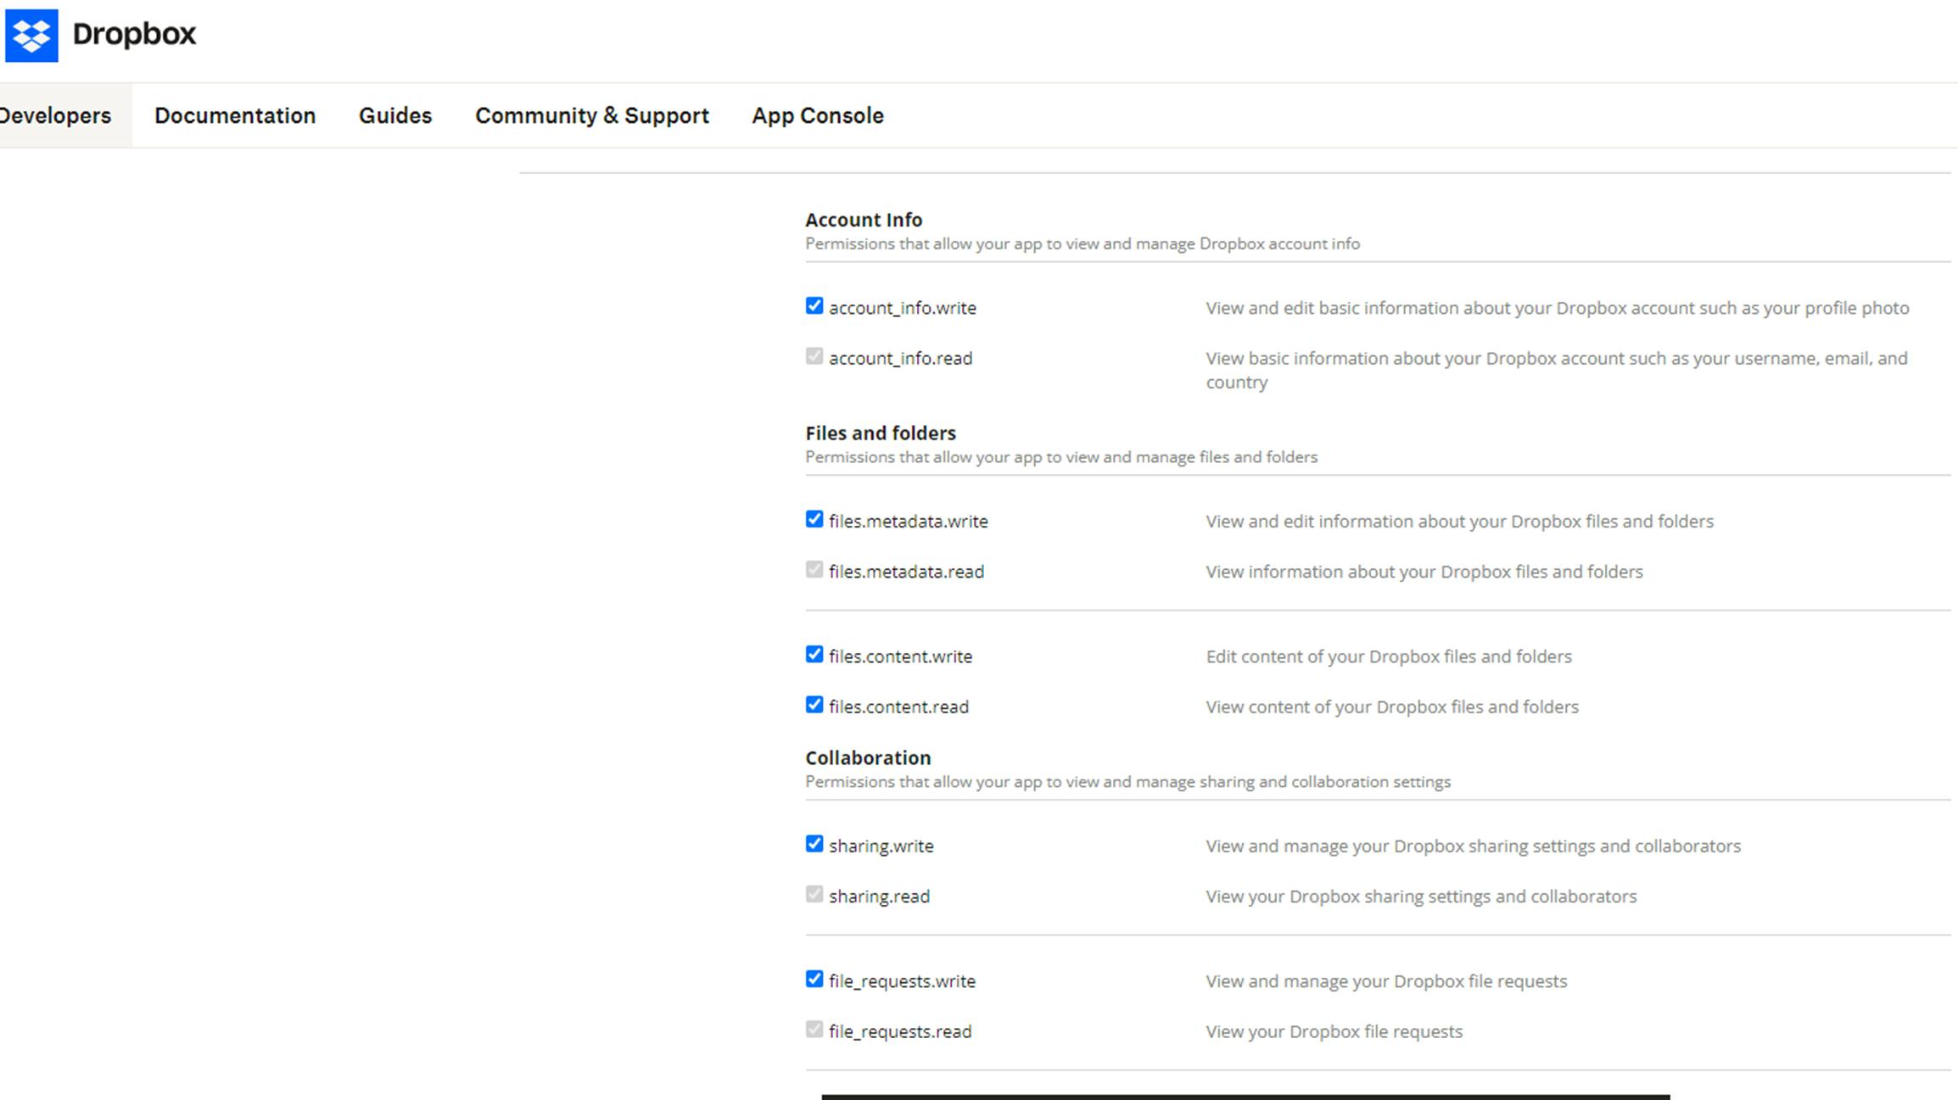The image size is (1958, 1100).
Task: Uncheck the files.content.read scope
Action: coord(814,705)
